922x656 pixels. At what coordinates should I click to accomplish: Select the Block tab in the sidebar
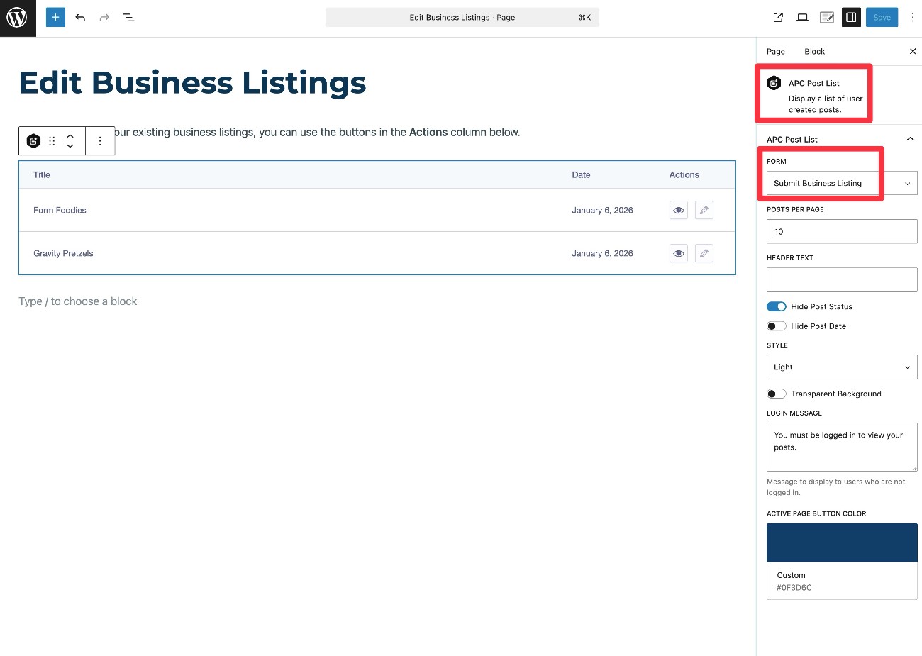point(814,51)
